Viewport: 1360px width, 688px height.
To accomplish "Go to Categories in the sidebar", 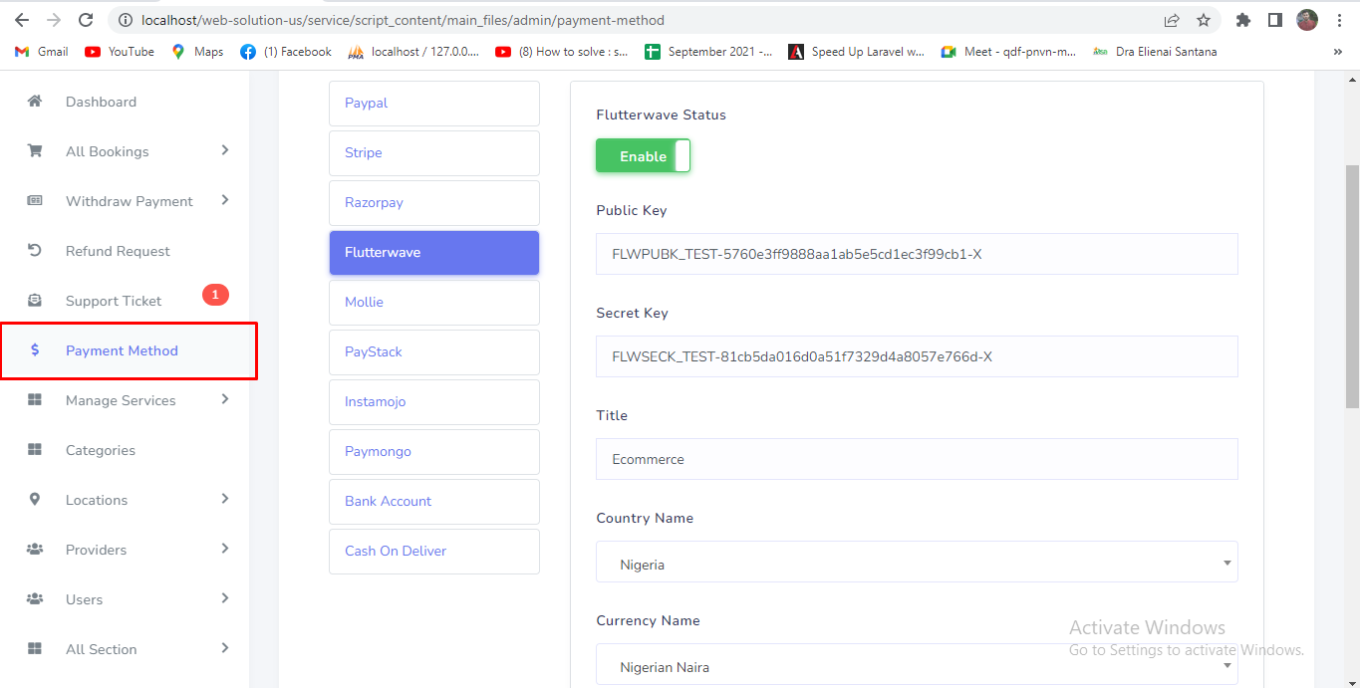I will point(101,450).
